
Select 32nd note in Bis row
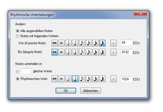[96, 52]
